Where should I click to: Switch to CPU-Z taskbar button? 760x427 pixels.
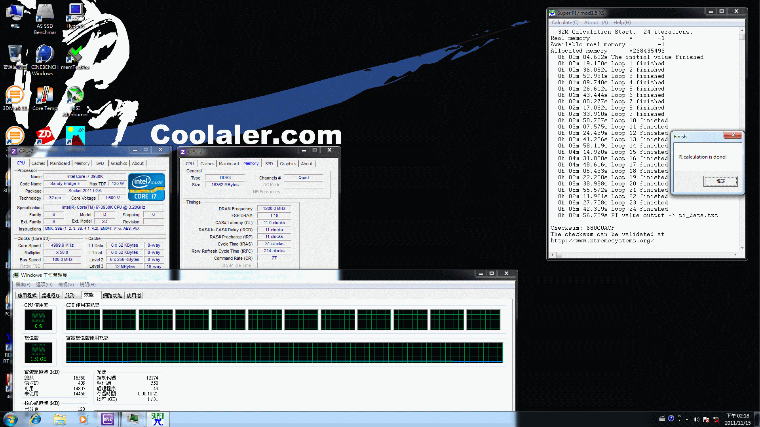click(x=108, y=419)
